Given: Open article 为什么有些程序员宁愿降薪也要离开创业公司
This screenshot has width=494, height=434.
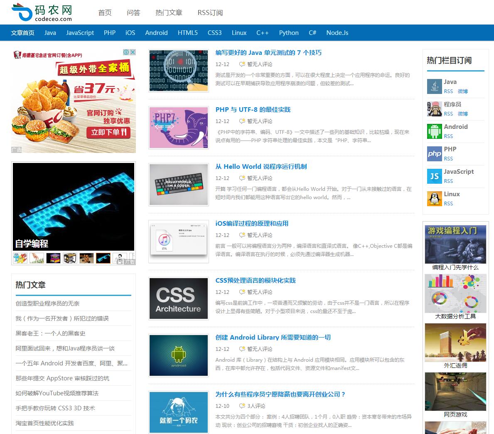Looking at the screenshot, I should pos(280,394).
